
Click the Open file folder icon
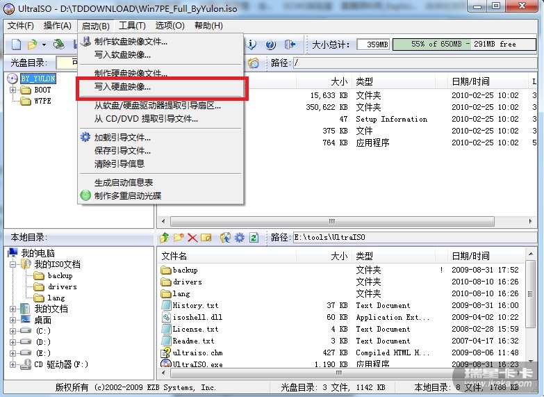[32, 44]
